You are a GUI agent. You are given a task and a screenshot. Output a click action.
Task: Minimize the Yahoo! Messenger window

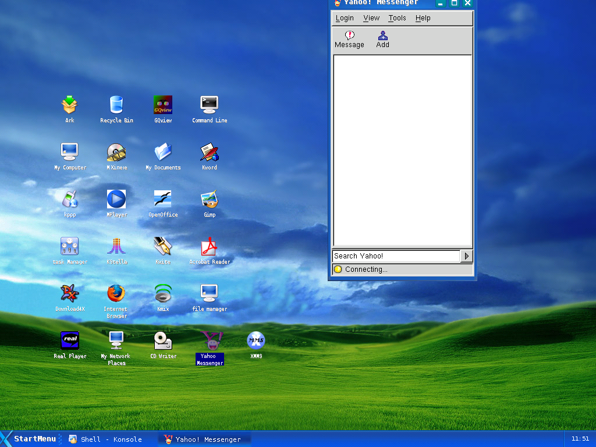click(440, 3)
